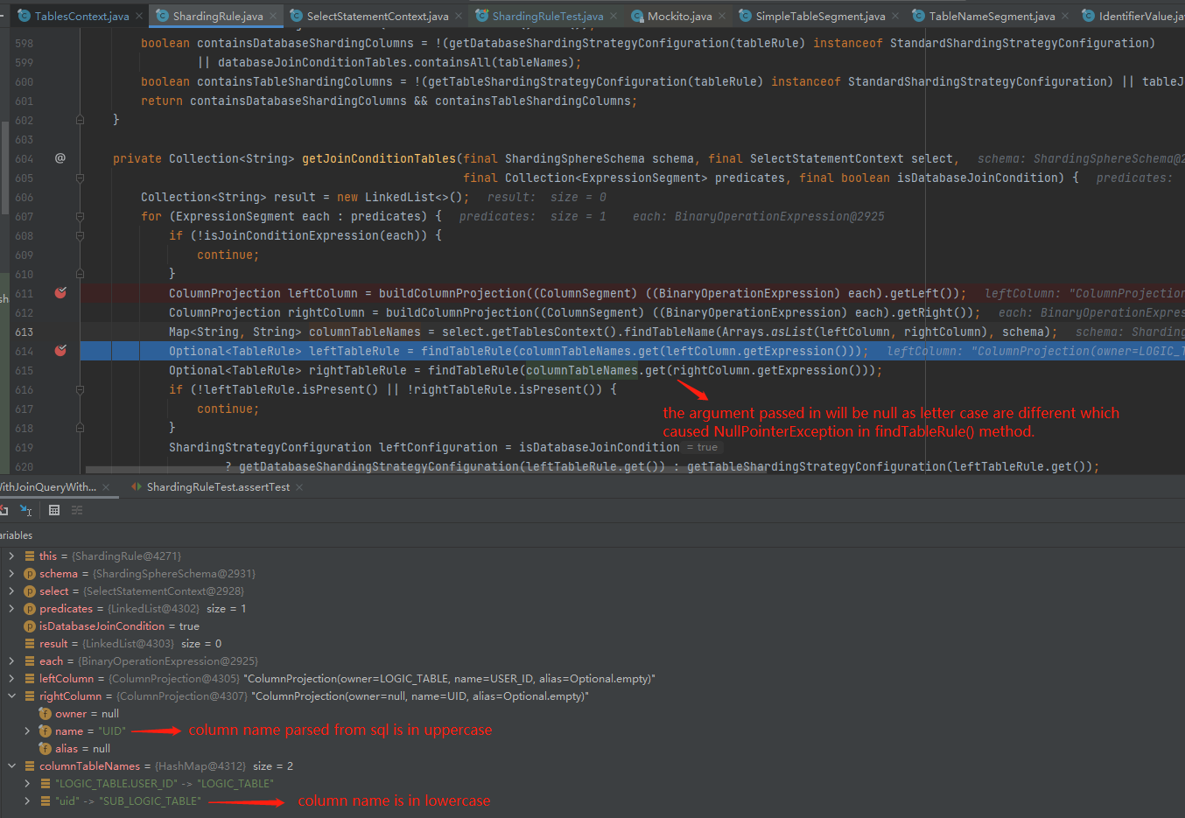This screenshot has height=818, width=1185.
Task: Expand the columnTableNames 'uid' map entry
Action: click(26, 801)
